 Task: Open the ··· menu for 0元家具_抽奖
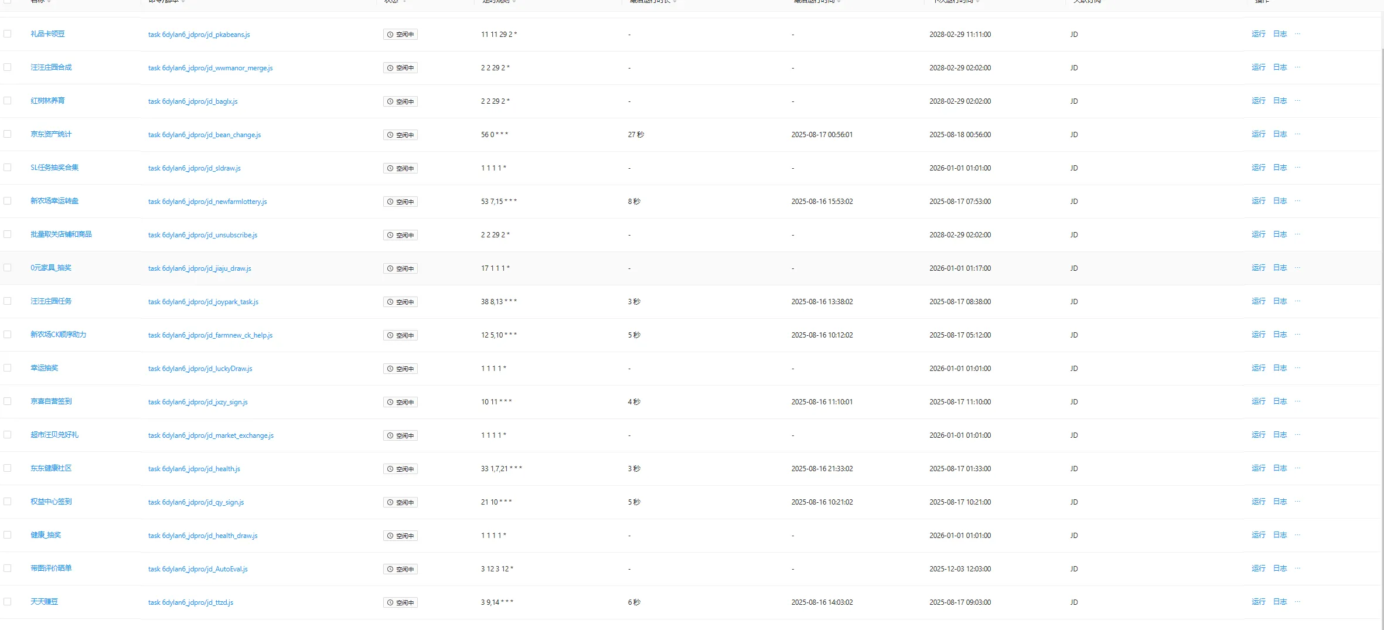coord(1297,268)
